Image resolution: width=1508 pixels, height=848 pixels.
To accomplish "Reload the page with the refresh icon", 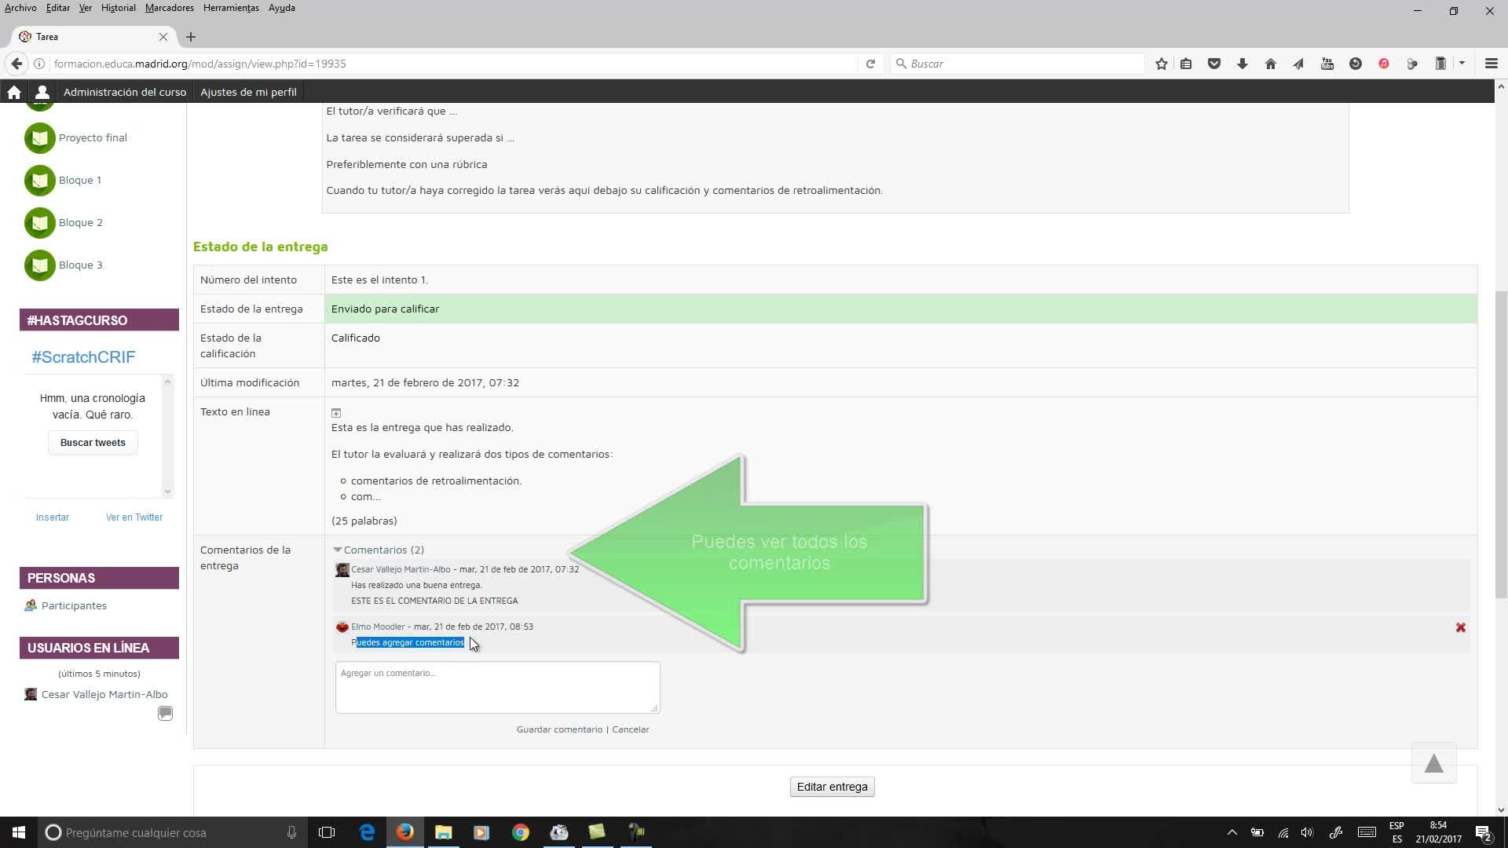I will click(870, 64).
